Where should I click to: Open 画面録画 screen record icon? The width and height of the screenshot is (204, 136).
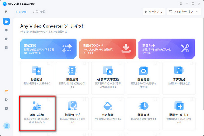[143, 70]
